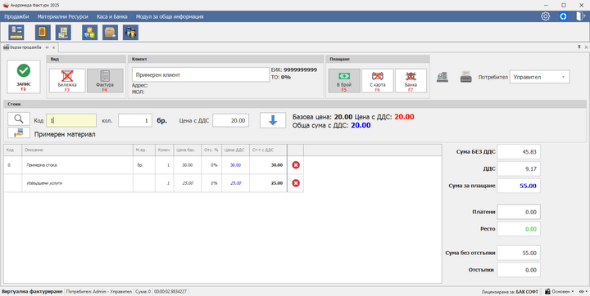The image size is (590, 296).
Task: Close the document panel with right X
Action: tap(586, 47)
